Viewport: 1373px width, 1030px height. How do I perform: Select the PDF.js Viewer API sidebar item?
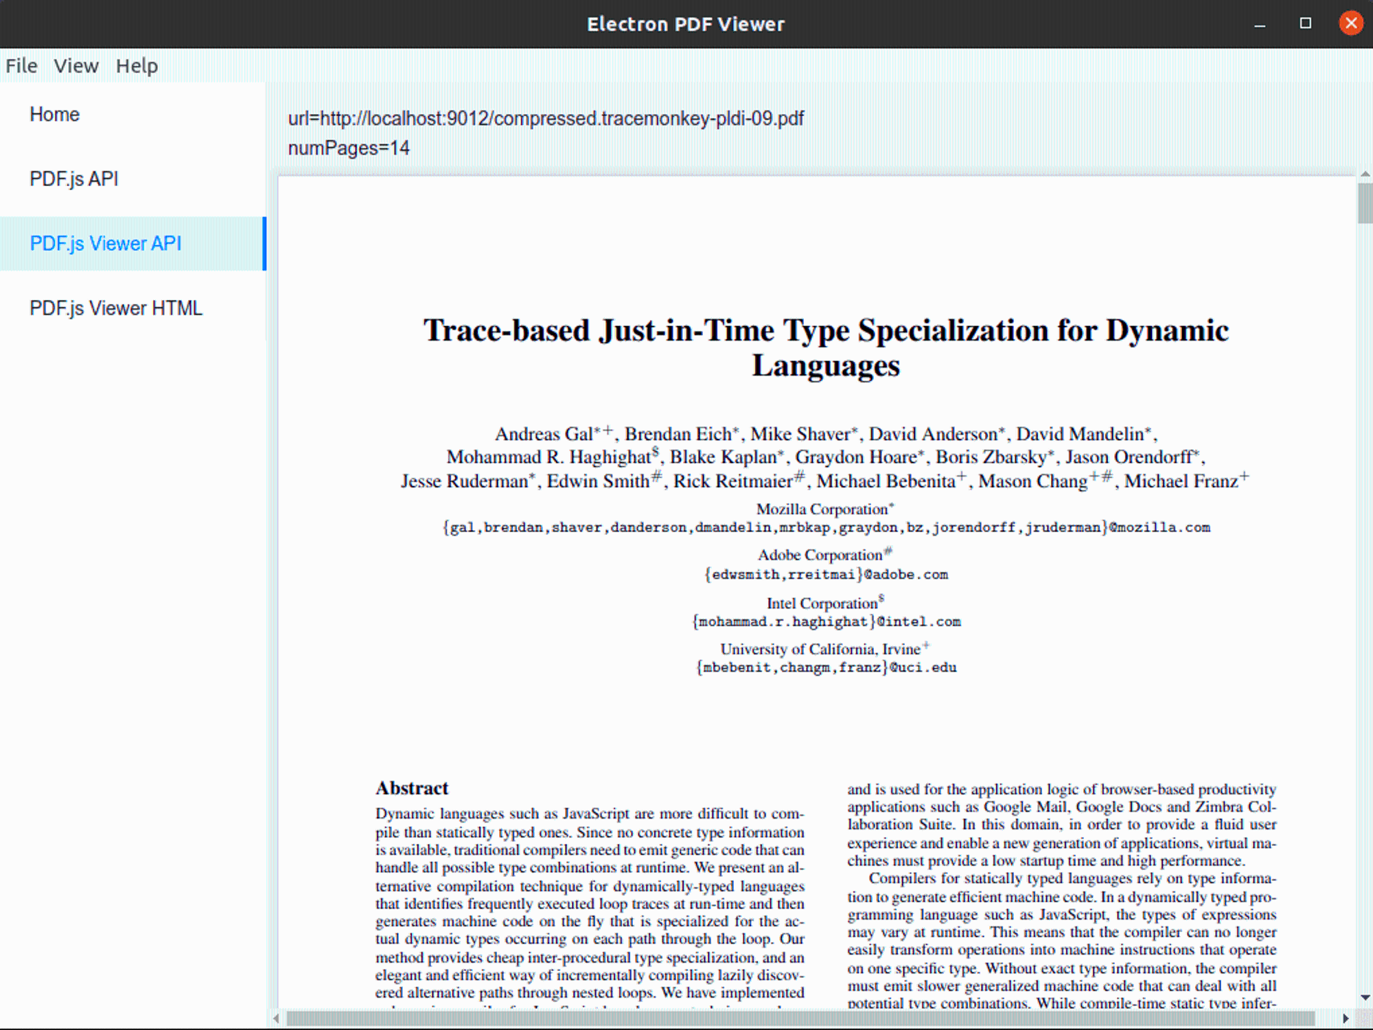[x=132, y=244]
